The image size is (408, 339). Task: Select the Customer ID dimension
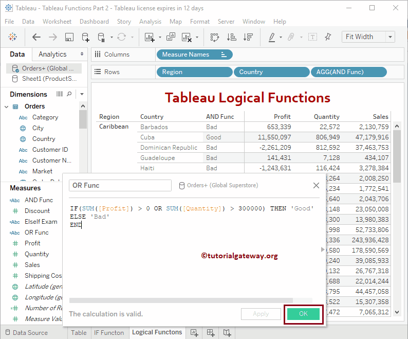(50, 150)
